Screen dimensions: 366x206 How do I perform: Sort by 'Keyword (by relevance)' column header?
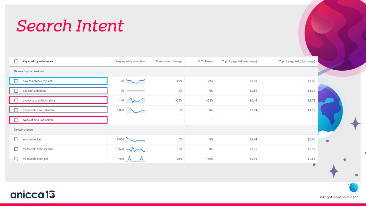tap(38, 62)
